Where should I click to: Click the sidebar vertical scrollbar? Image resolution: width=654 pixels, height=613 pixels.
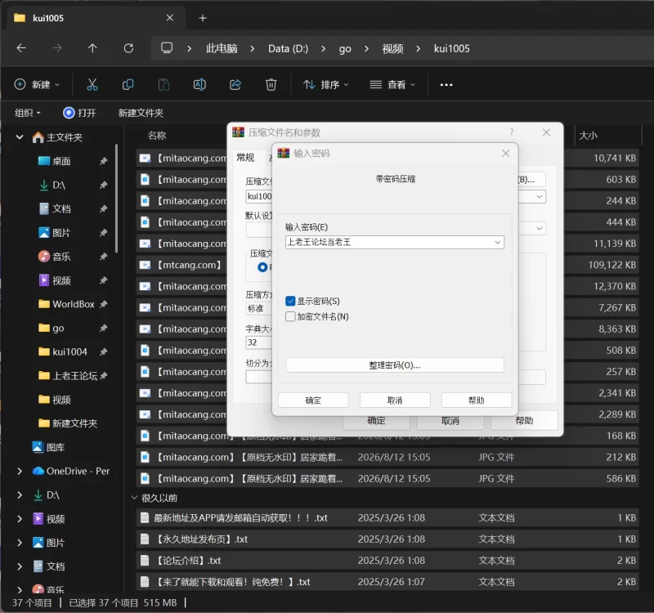(x=116, y=198)
